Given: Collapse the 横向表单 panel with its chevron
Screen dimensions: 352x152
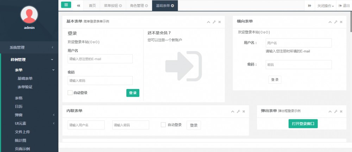Looking at the screenshot, I should coord(330,22).
